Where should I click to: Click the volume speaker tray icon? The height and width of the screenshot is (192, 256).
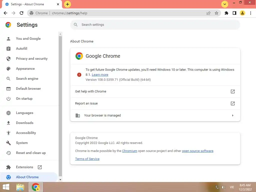pyautogui.click(x=223, y=187)
